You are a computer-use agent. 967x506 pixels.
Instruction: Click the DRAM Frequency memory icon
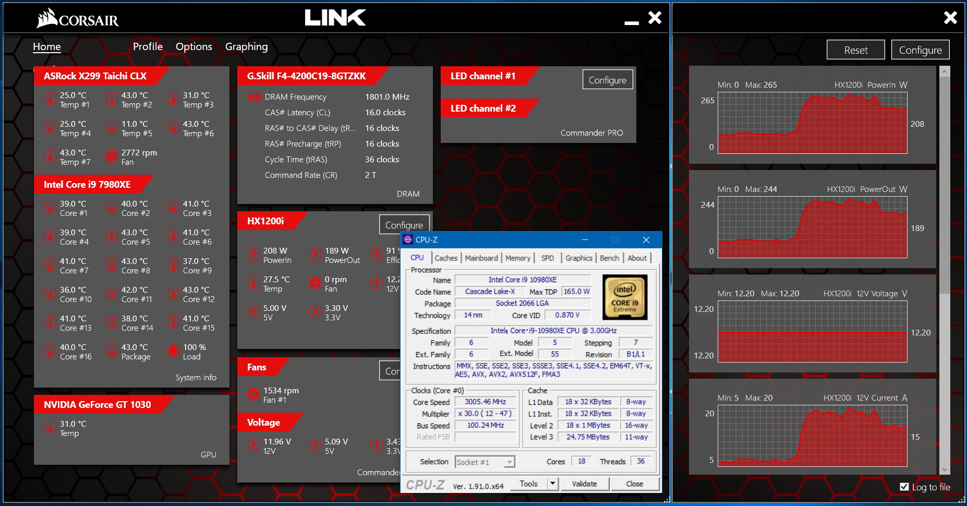click(255, 97)
